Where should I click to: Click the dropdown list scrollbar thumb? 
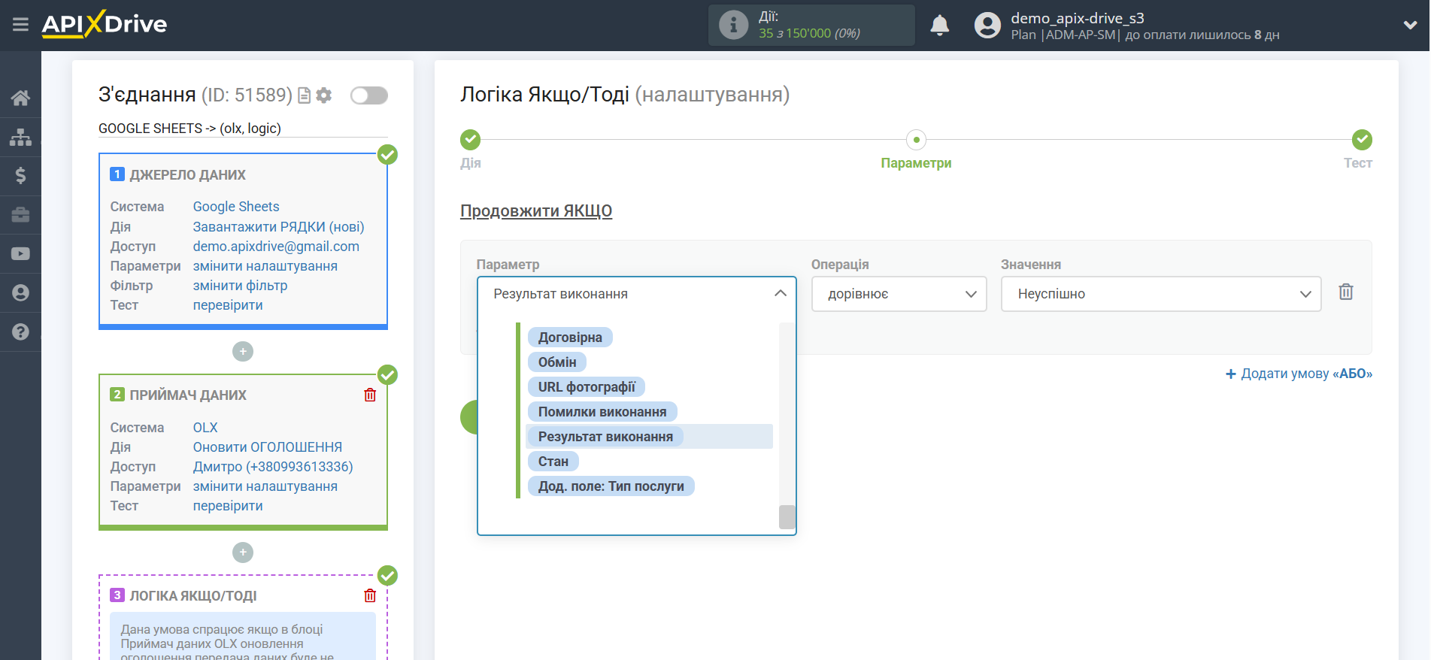coord(787,517)
